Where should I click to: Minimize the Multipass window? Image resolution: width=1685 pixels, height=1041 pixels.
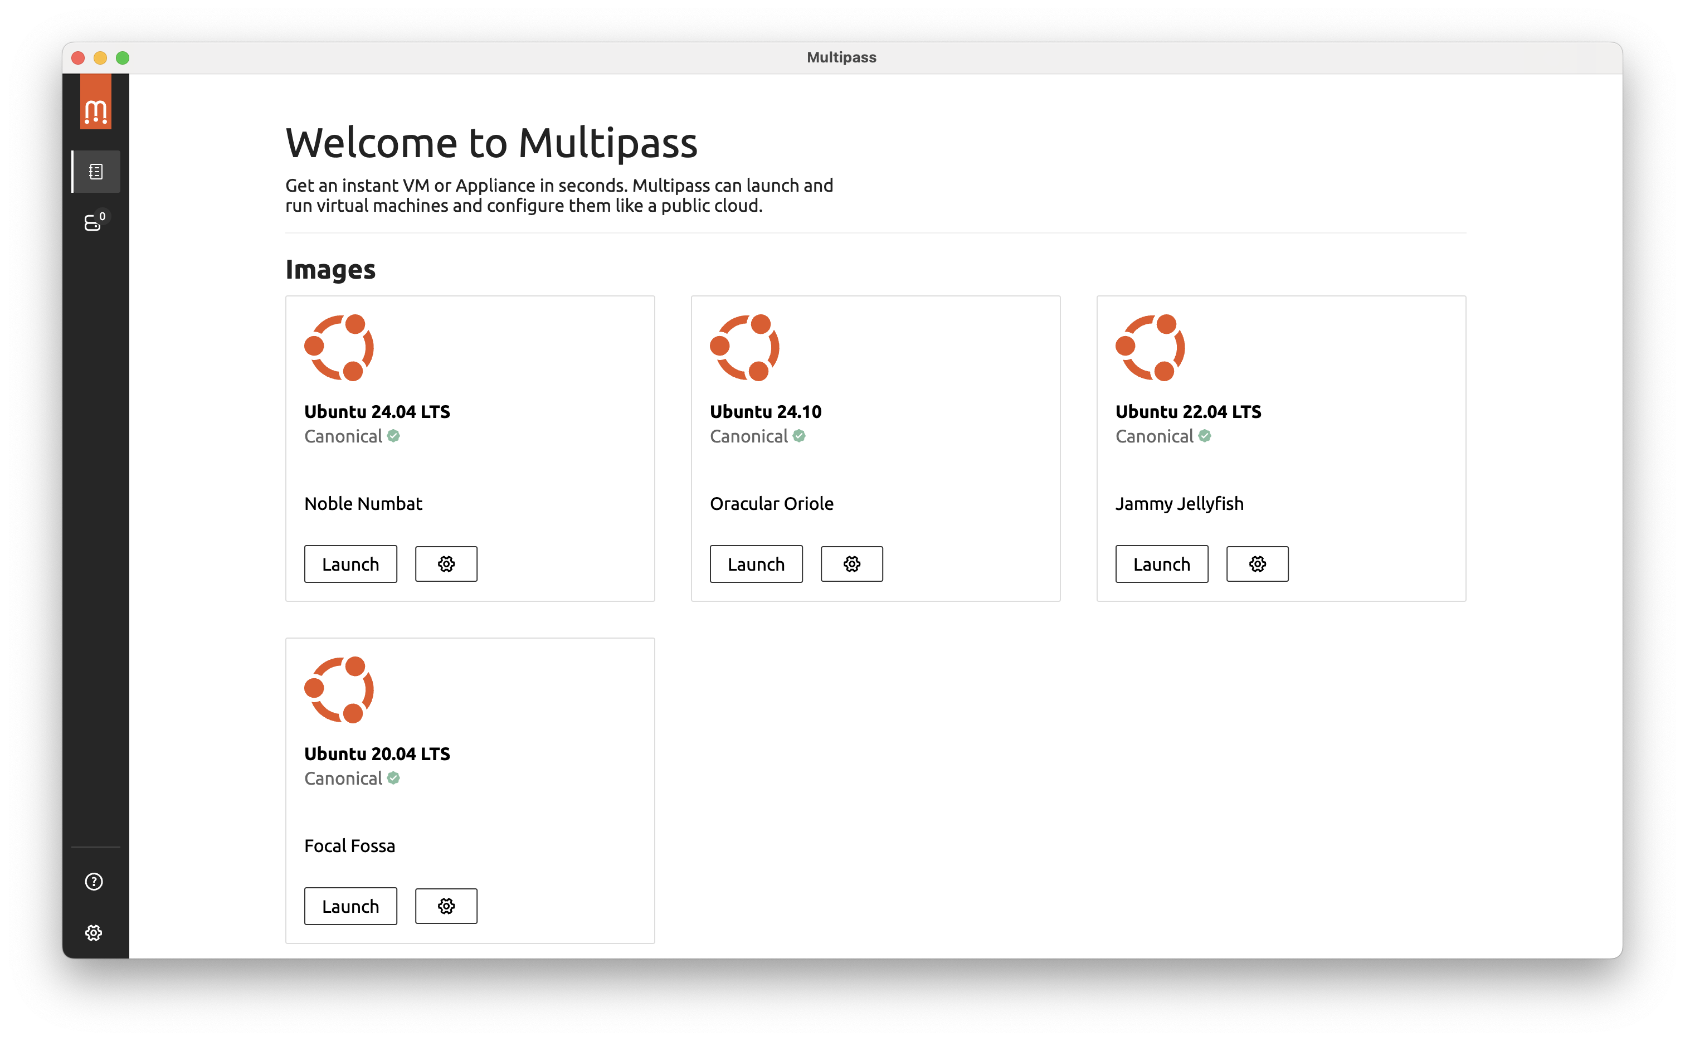100,58
